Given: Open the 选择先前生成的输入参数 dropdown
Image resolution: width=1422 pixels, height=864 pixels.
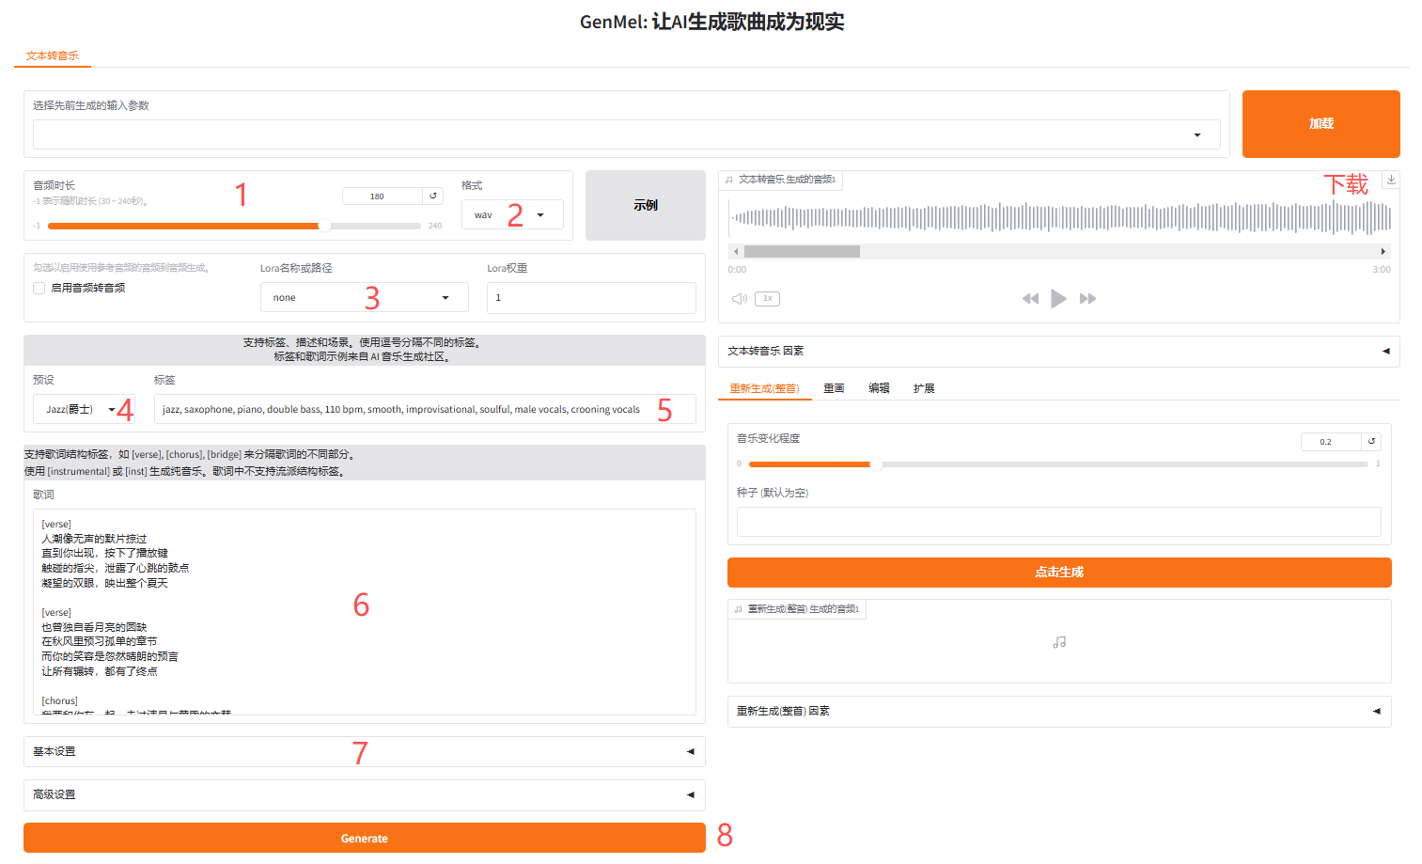Looking at the screenshot, I should tap(627, 135).
